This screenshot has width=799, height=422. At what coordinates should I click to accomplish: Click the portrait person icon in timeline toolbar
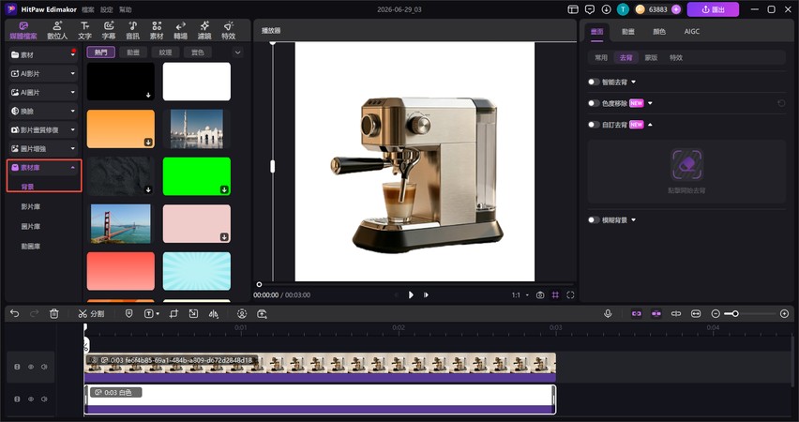coord(242,313)
